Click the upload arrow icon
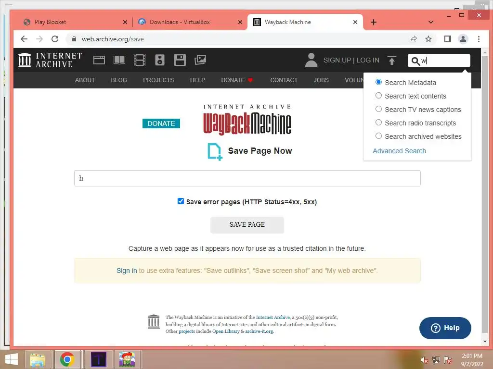The height and width of the screenshot is (369, 493). 392,60
